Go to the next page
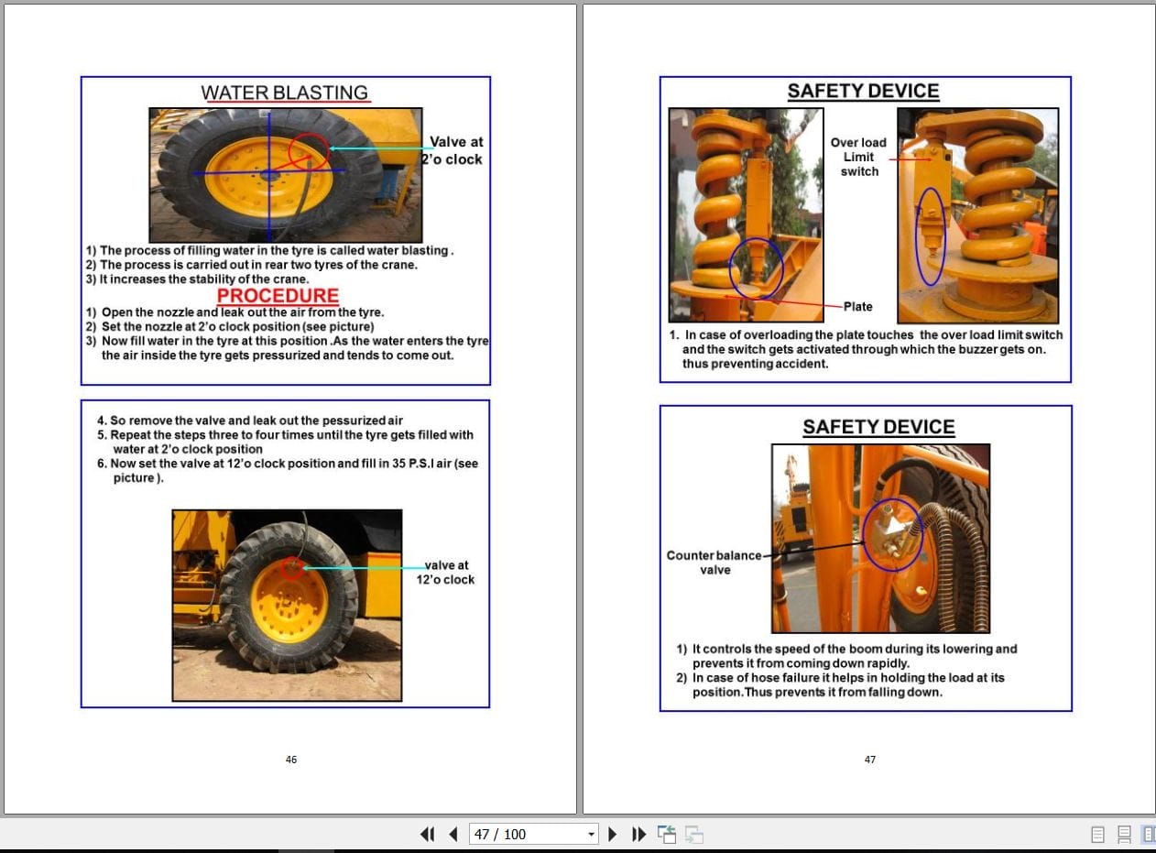The height and width of the screenshot is (853, 1156). [x=613, y=834]
